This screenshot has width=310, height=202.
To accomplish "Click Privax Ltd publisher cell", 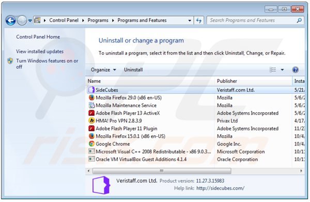I will pyautogui.click(x=227, y=121).
